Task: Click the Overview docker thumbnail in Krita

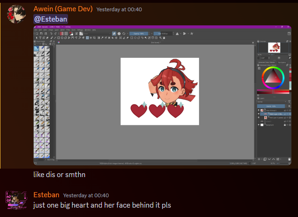Action: [274, 47]
